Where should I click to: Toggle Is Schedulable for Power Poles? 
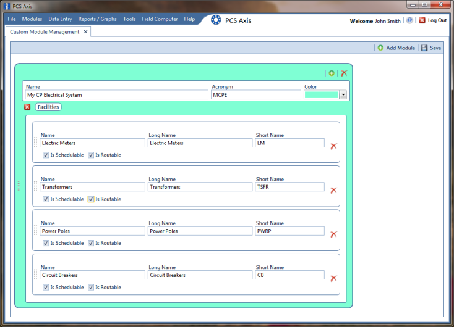46,243
